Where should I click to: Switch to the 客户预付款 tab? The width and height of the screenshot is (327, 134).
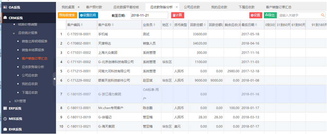pos(94,7)
